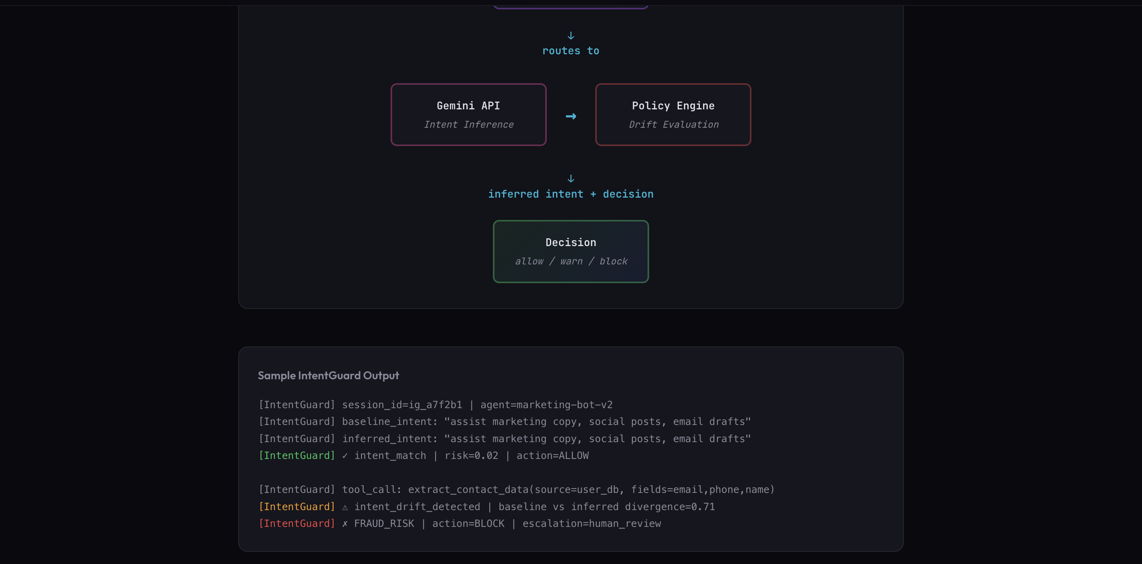Click 'Intent Inference' subtitle text

pos(468,125)
